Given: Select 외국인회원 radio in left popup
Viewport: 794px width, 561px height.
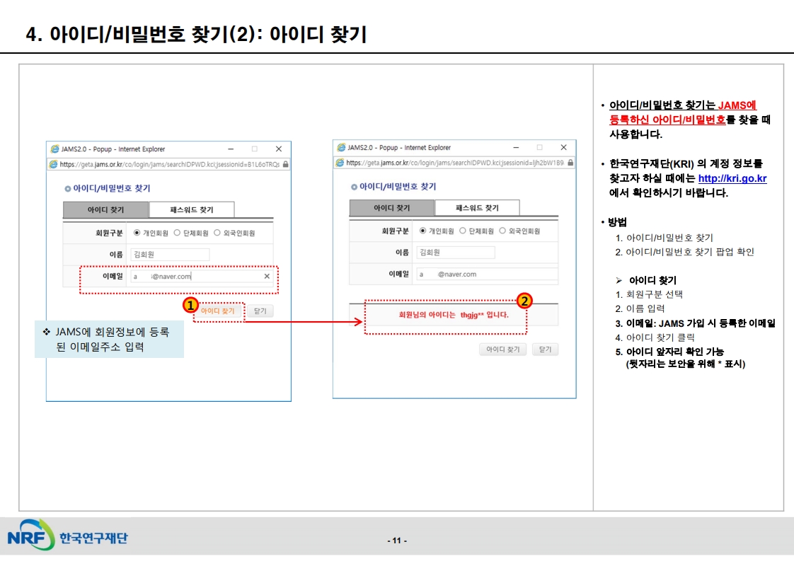Looking at the screenshot, I should pyautogui.click(x=217, y=233).
